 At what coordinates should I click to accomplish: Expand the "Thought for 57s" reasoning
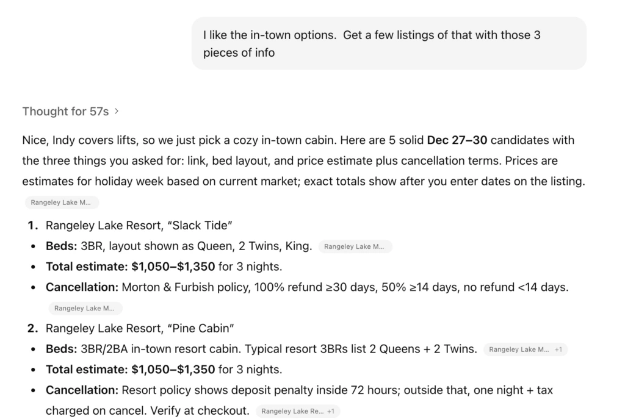(x=65, y=112)
